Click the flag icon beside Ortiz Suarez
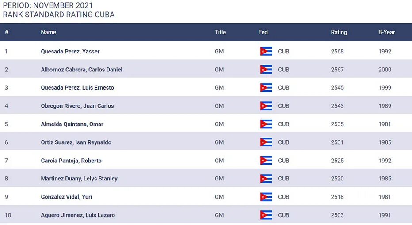The image size is (412, 225). pos(266,142)
